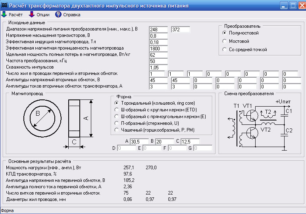
Task: Click core dimension B field 20
Action: coord(165,141)
